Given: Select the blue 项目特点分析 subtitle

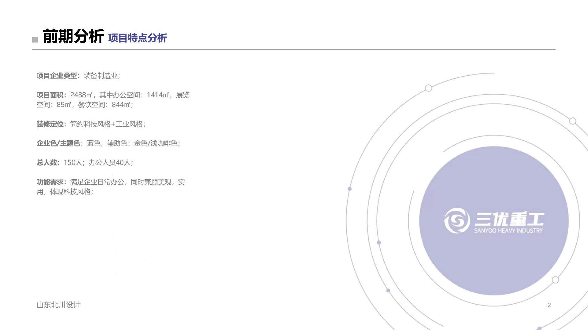Looking at the screenshot, I should [x=137, y=38].
